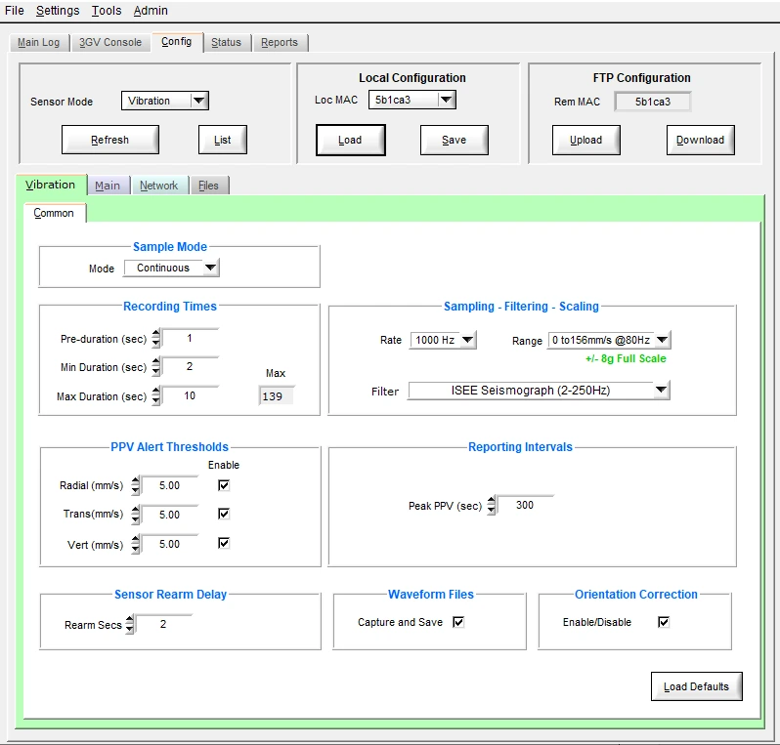The height and width of the screenshot is (745, 780).
Task: Toggle the Radial alert enable checkbox
Action: (224, 485)
